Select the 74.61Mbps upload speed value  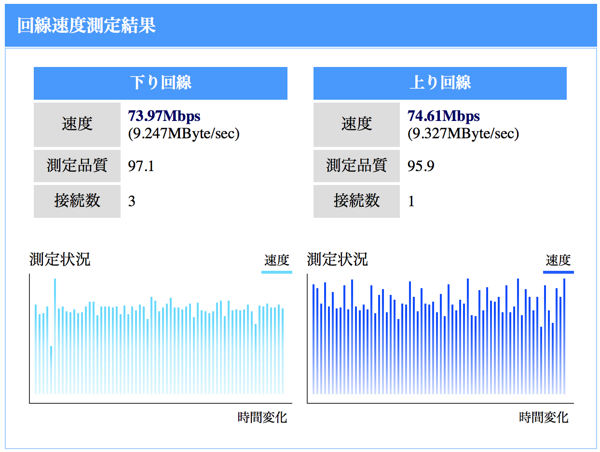pos(443,116)
